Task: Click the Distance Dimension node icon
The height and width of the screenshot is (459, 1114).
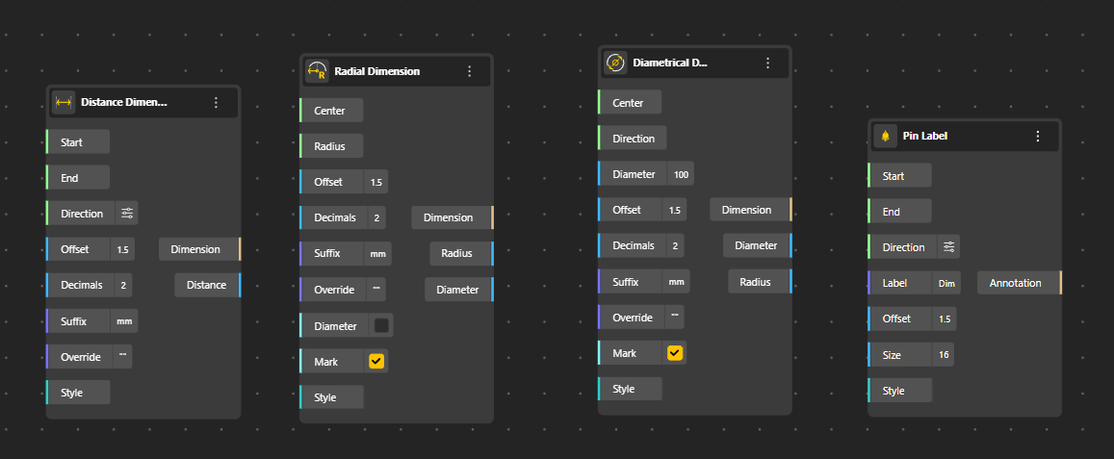Action: 64,102
